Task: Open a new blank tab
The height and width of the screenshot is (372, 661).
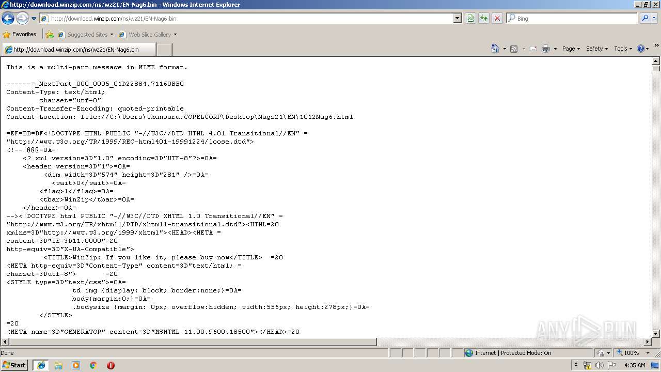Action: 164,50
